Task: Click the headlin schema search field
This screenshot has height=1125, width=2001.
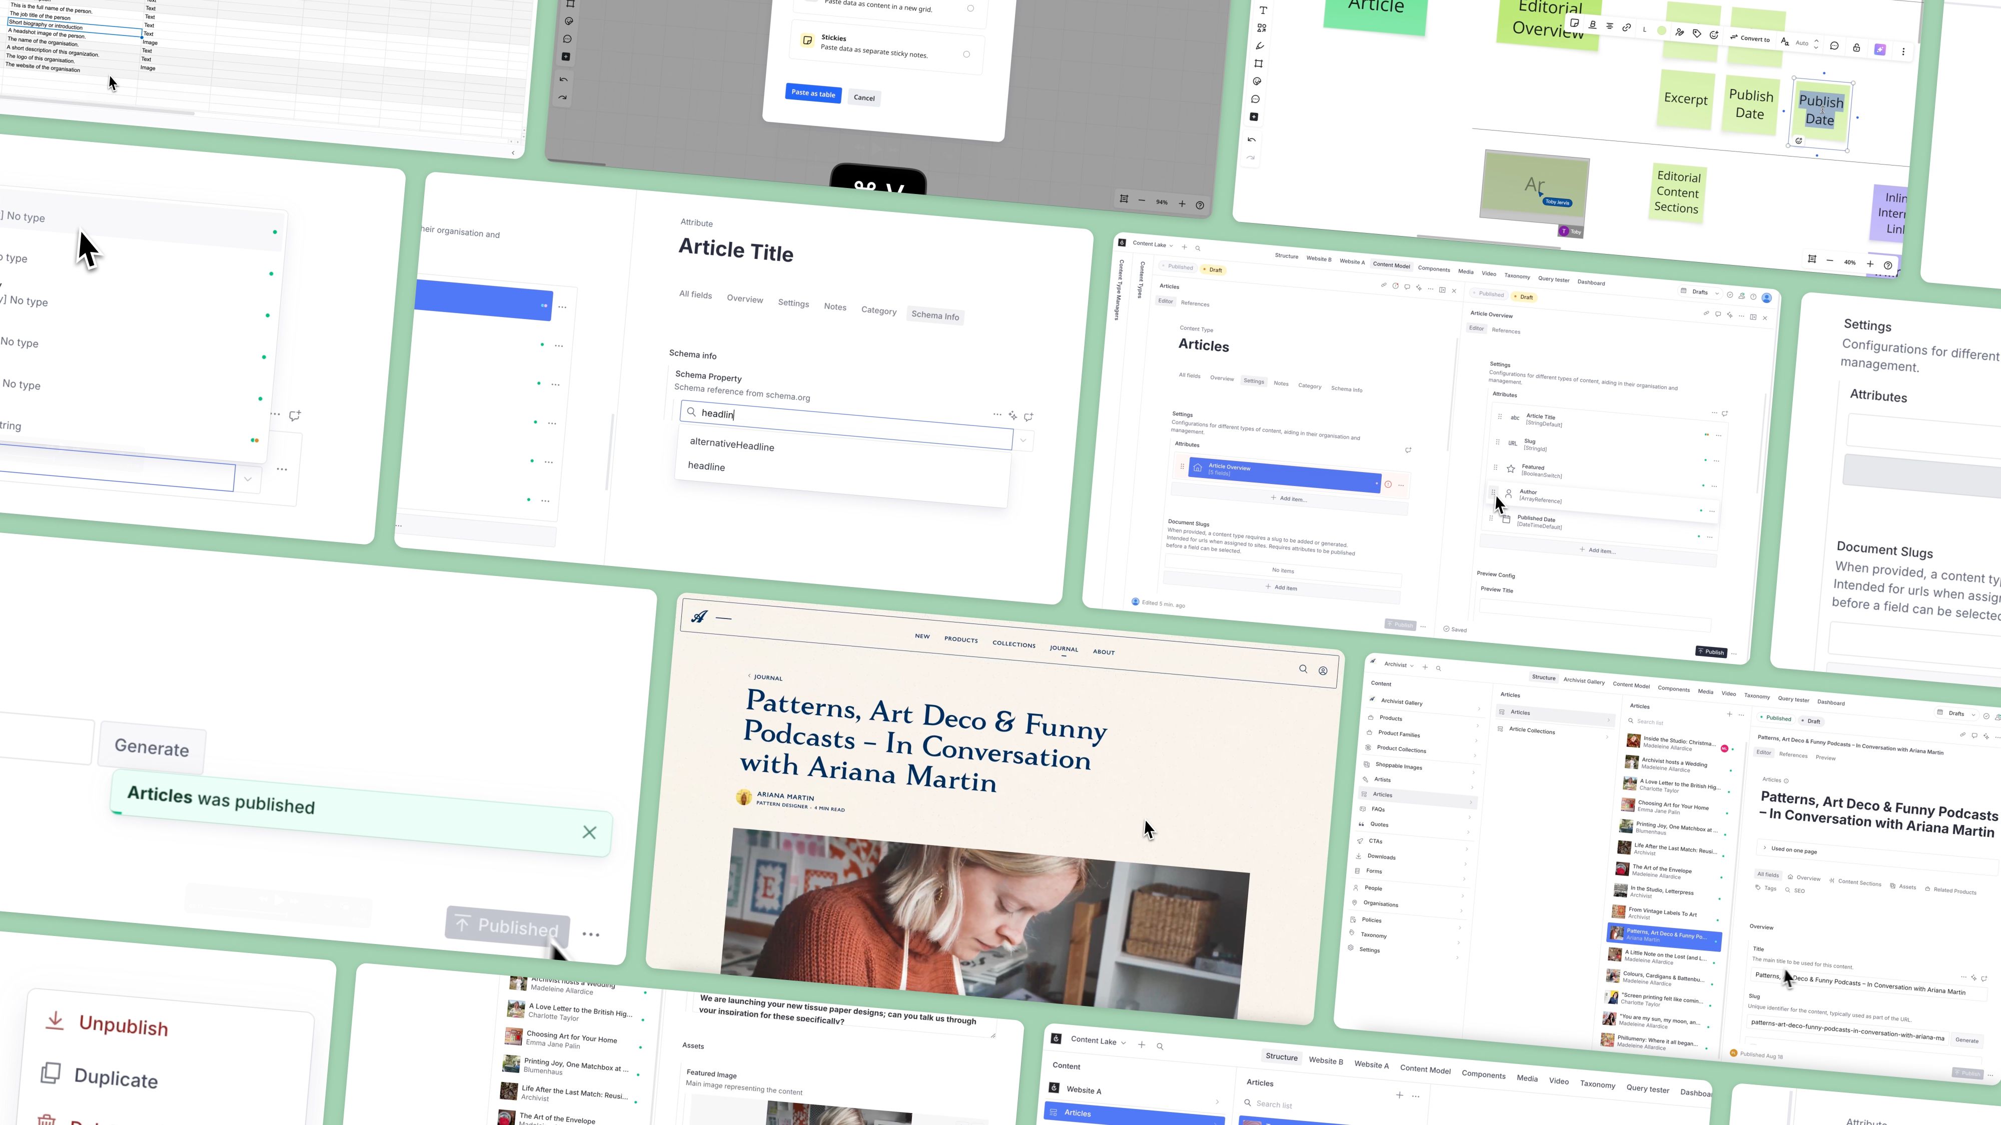Action: point(847,424)
